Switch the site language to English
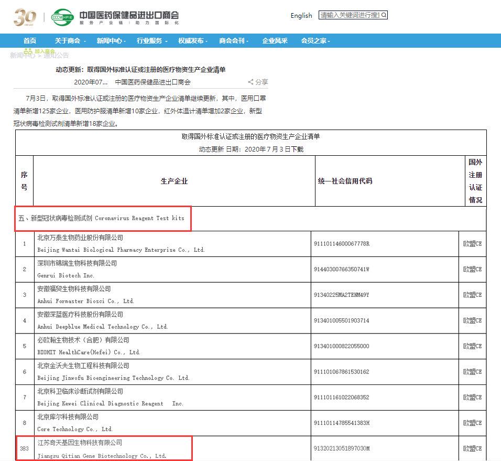This screenshot has width=501, height=461. 301,15
